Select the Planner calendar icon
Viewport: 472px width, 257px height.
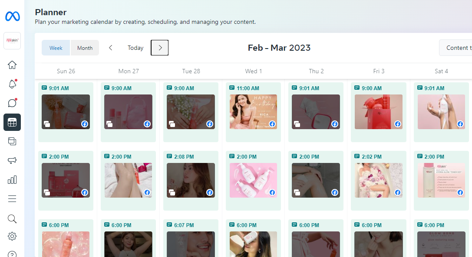12,122
